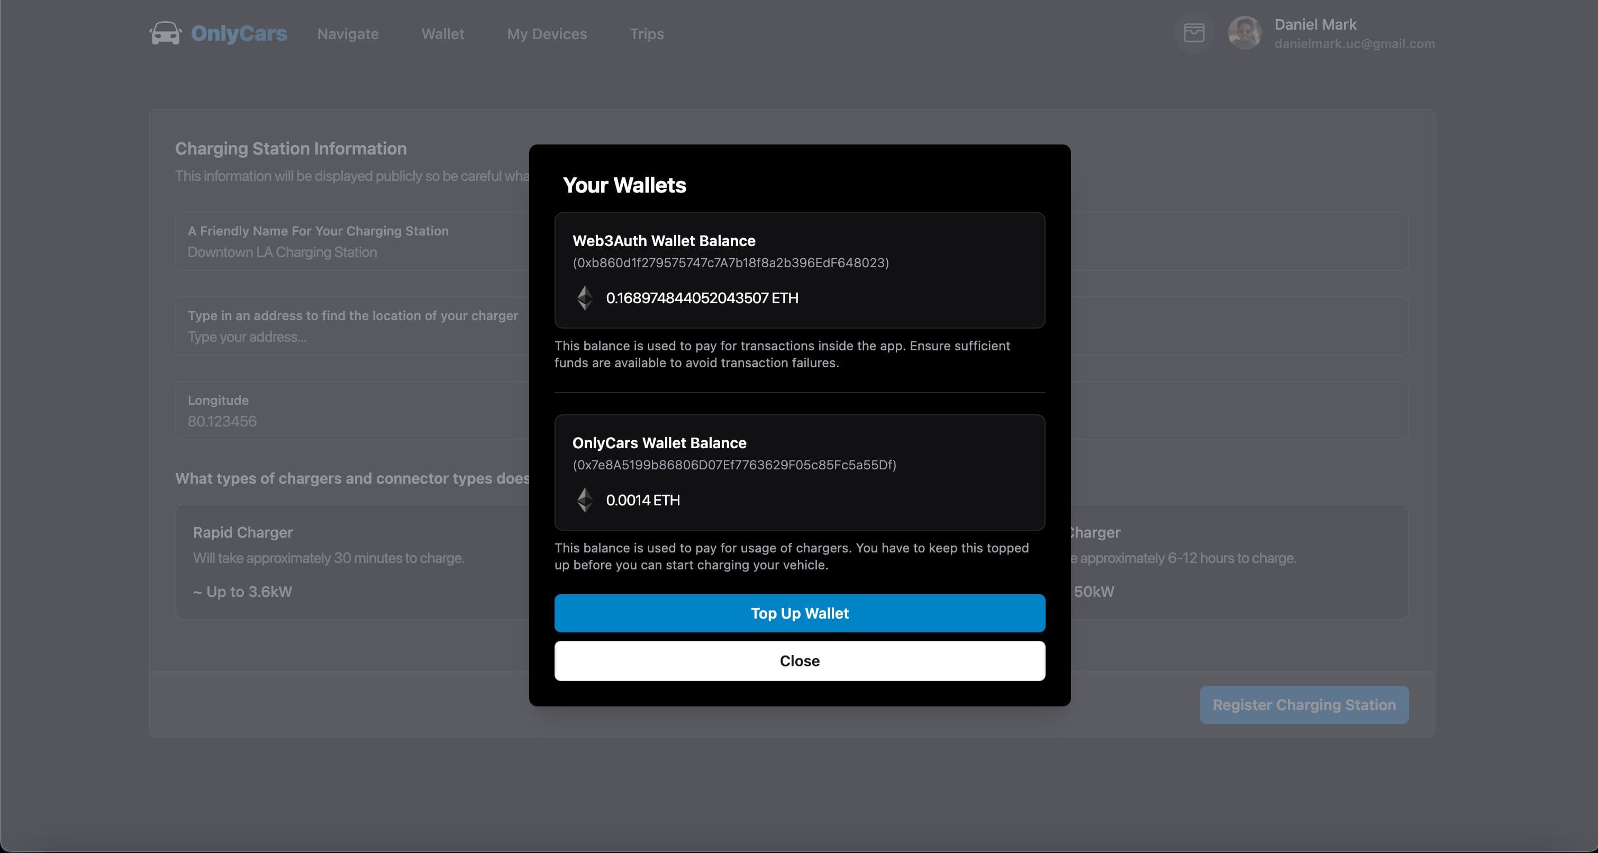Click the 0.0014 ETH balance value
Image resolution: width=1598 pixels, height=853 pixels.
click(x=643, y=500)
